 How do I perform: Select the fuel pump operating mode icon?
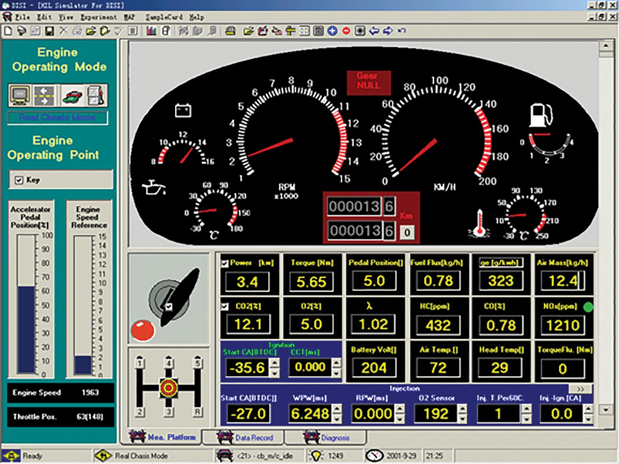pos(96,96)
